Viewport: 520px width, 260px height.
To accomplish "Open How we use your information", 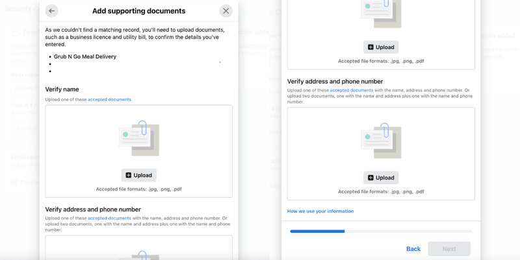I will click(320, 211).
